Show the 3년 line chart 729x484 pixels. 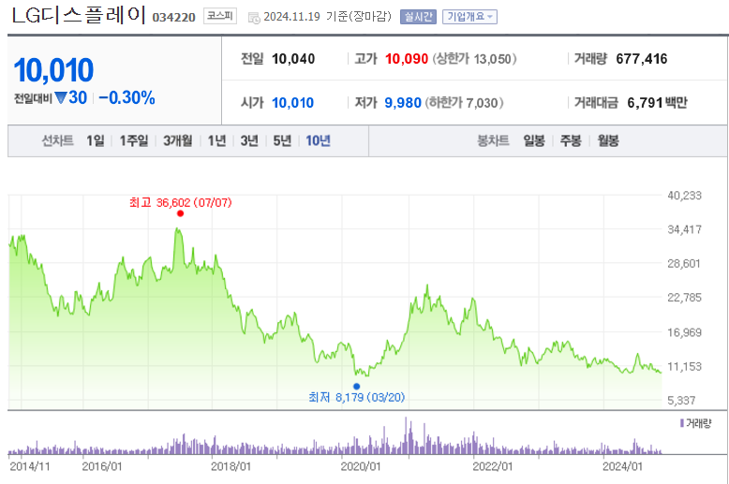[249, 140]
